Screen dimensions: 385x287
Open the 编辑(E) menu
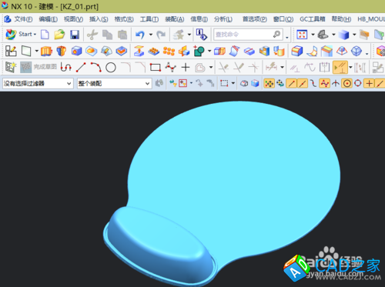48,19
